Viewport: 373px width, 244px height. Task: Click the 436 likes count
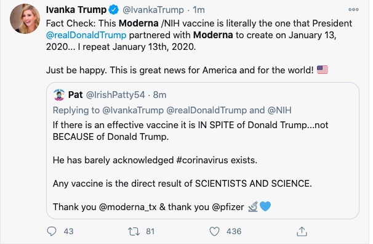234,232
